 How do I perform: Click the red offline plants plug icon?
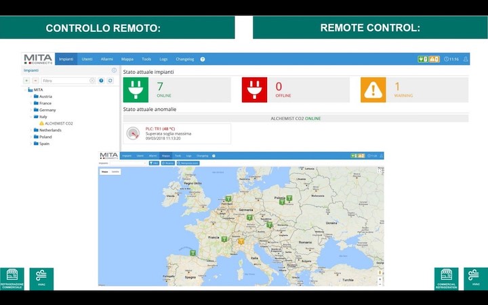tap(255, 89)
